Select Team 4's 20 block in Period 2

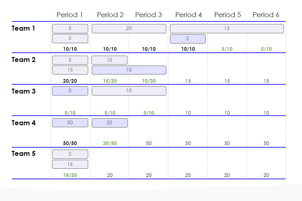point(110,123)
